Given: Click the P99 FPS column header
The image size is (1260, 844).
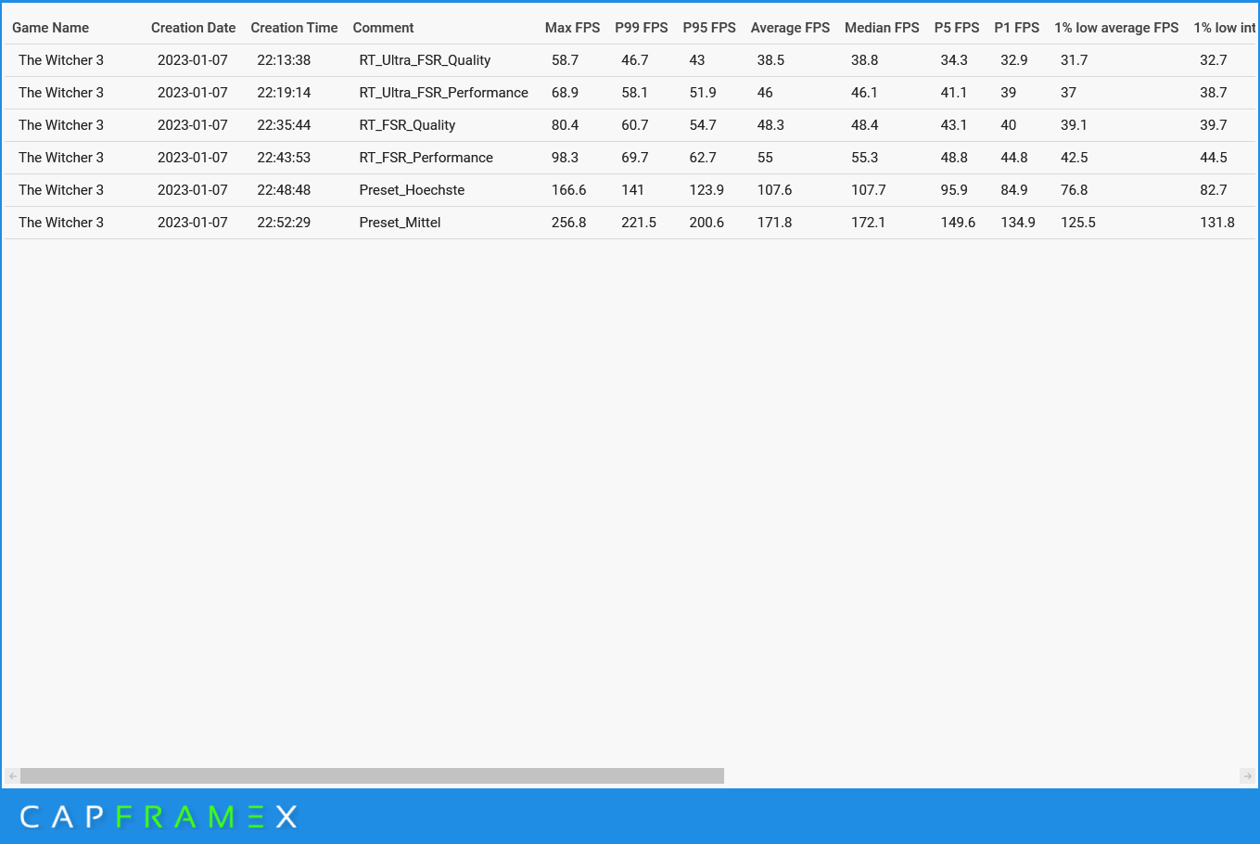Looking at the screenshot, I should (641, 28).
